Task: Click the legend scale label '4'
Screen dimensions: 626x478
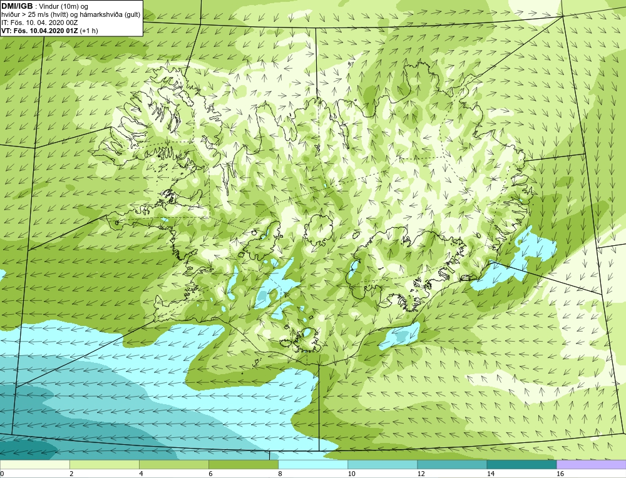Action: [x=141, y=474]
